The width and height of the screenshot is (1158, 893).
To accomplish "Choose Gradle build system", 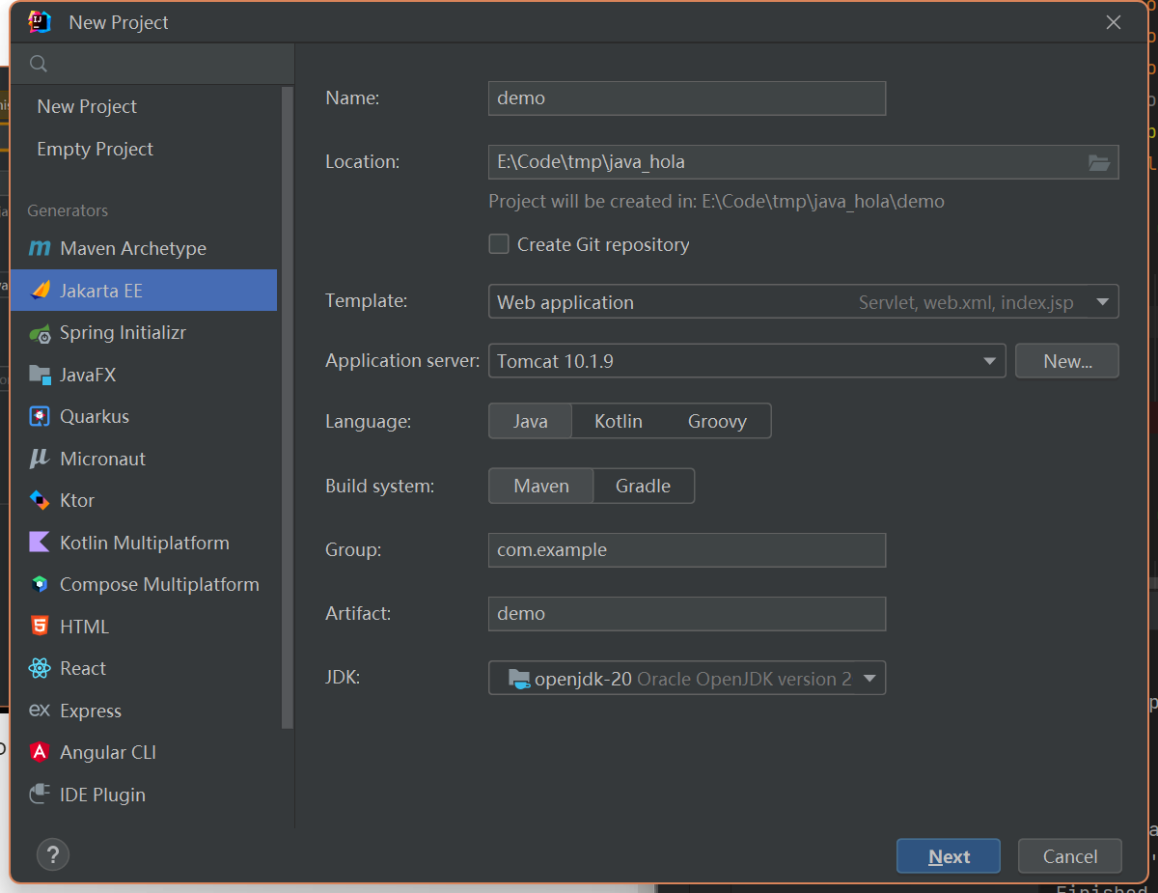I will point(644,486).
